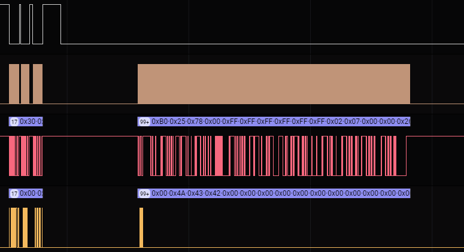Click the long red data signal burst
The height and width of the screenshot is (252, 464).
point(272,156)
